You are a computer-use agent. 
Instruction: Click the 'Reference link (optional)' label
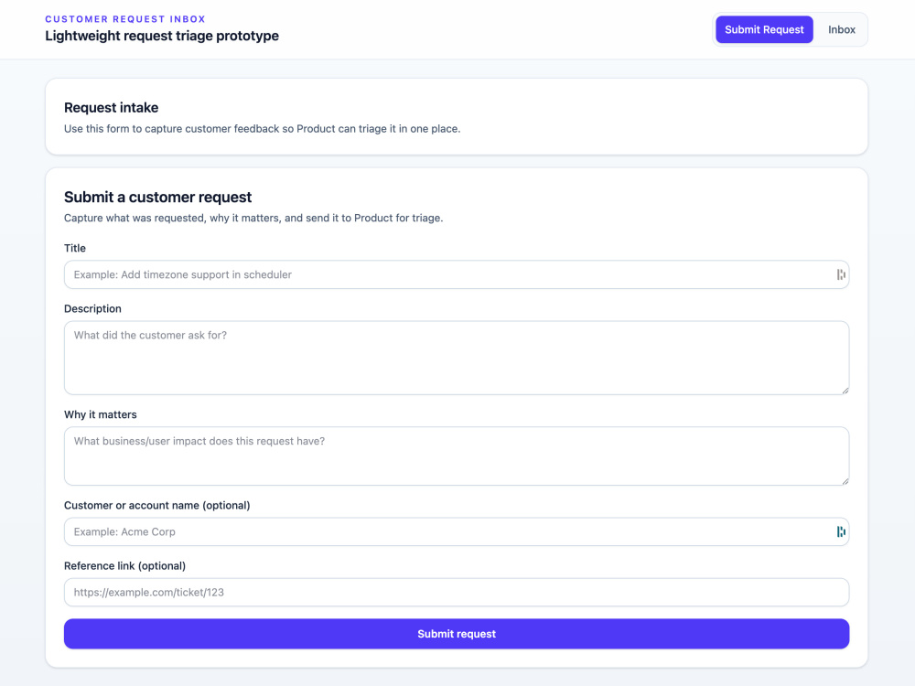coord(124,566)
